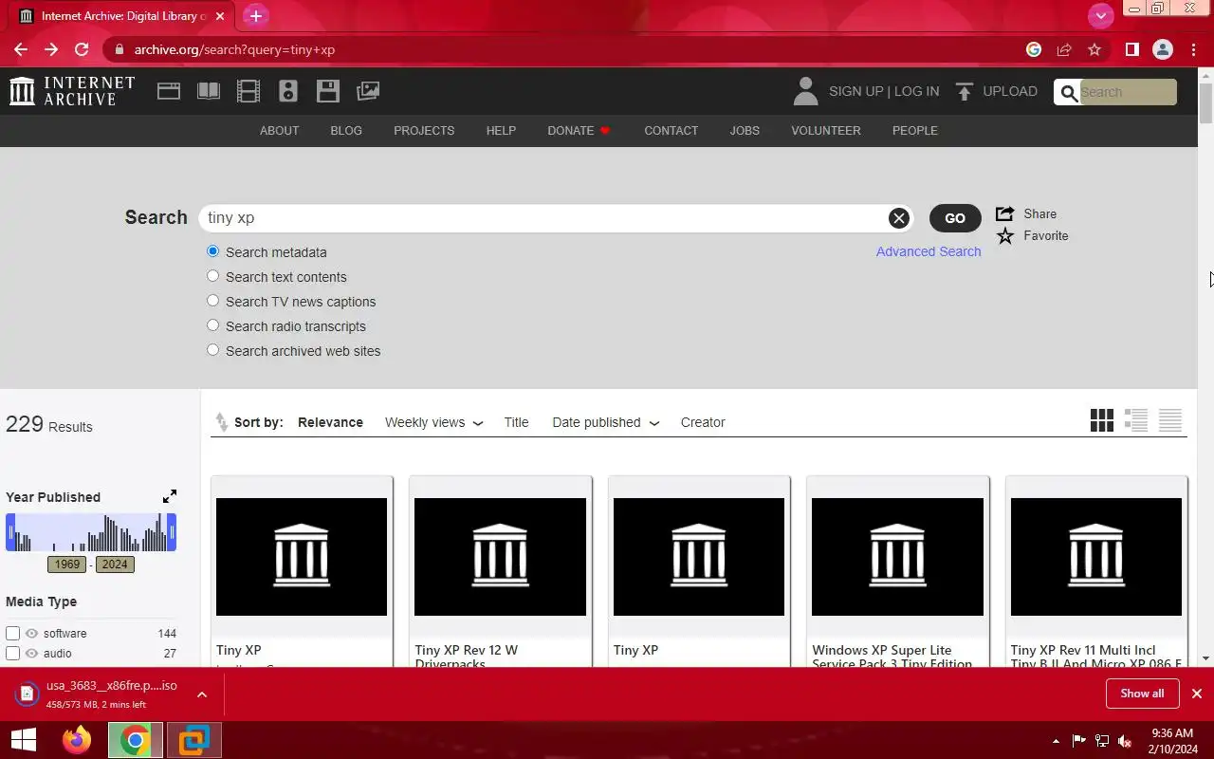Sort results by Creator

(x=703, y=422)
